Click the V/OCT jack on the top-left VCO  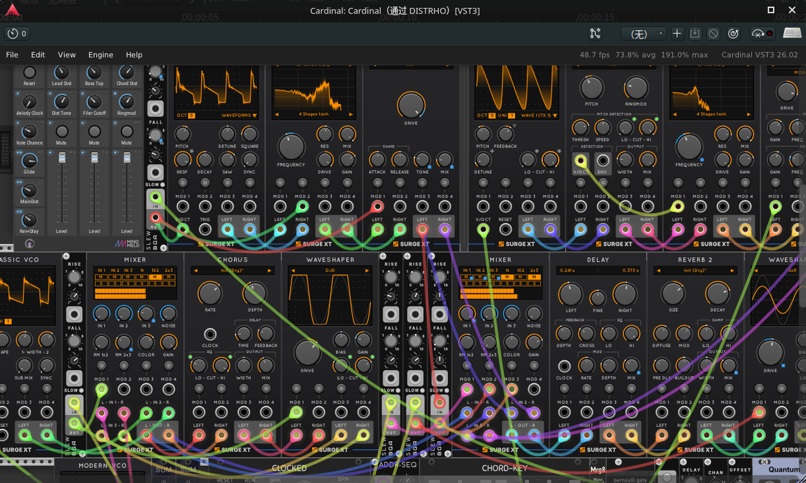[x=183, y=229]
